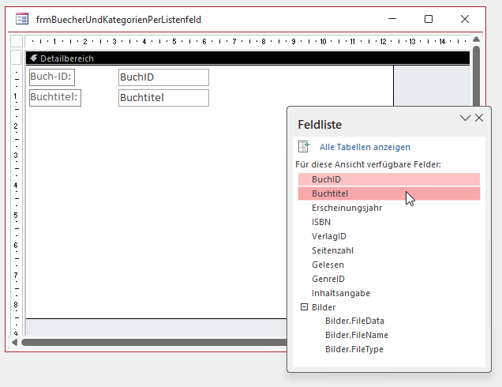502x387 pixels.
Task: Select the VerlagID field
Action: coord(329,236)
